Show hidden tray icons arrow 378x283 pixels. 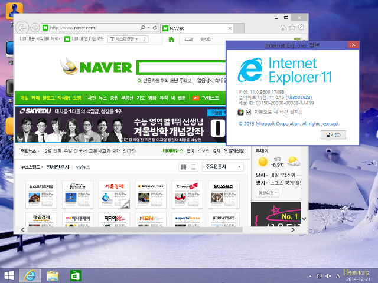coord(310,276)
